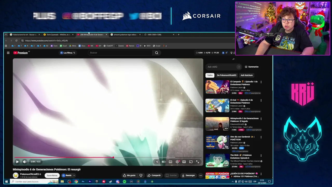Share the video via Compartir
This screenshot has height=187, width=332.
point(154,175)
